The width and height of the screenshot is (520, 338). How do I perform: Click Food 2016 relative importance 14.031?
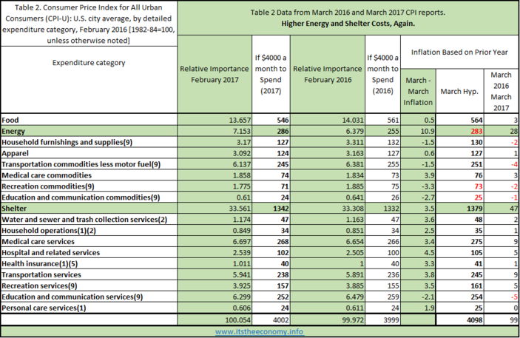tap(353, 120)
